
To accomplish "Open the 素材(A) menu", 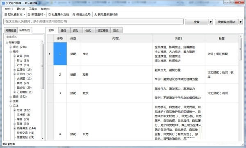I will coord(21,9).
